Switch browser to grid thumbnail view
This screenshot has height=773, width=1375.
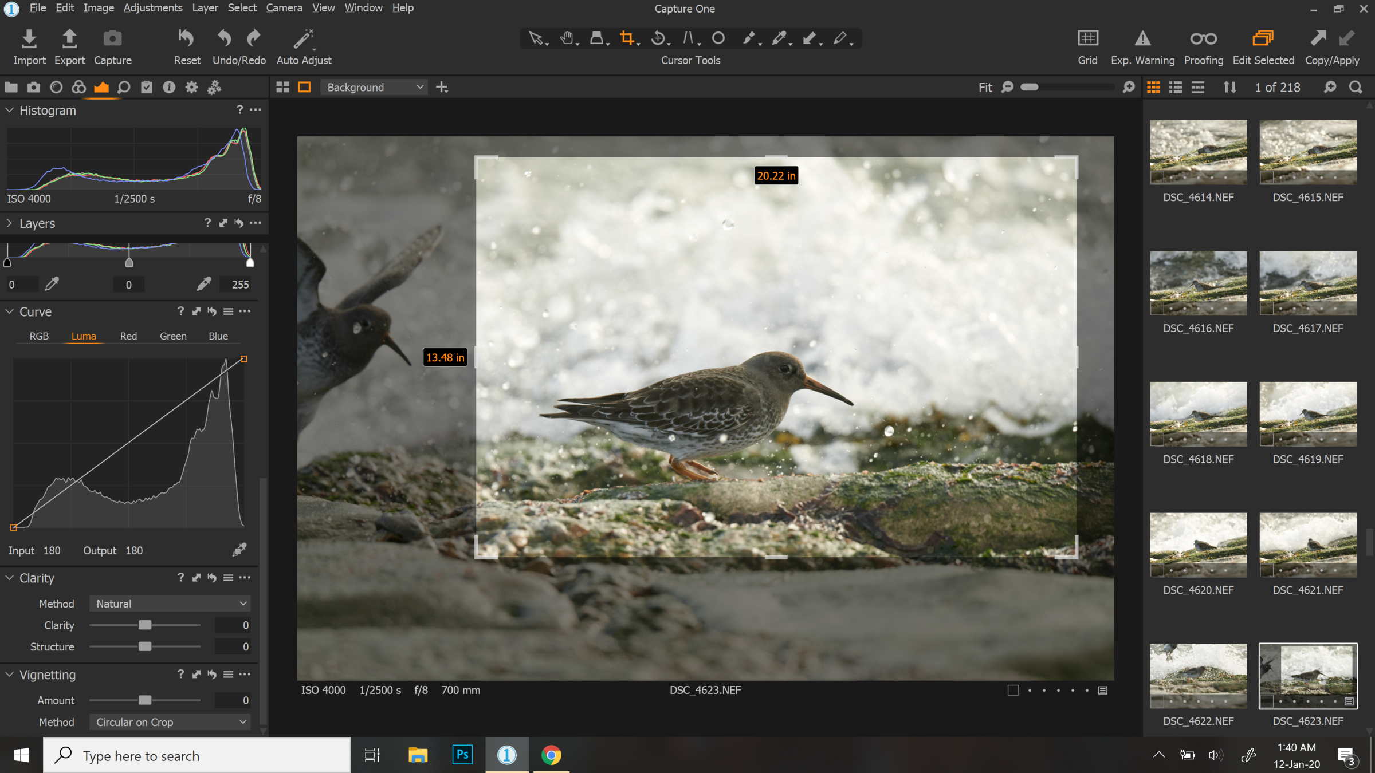coord(1153,87)
